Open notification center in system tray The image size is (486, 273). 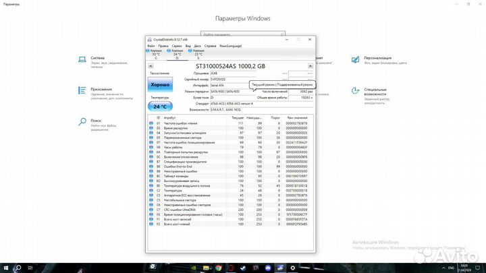(478, 268)
